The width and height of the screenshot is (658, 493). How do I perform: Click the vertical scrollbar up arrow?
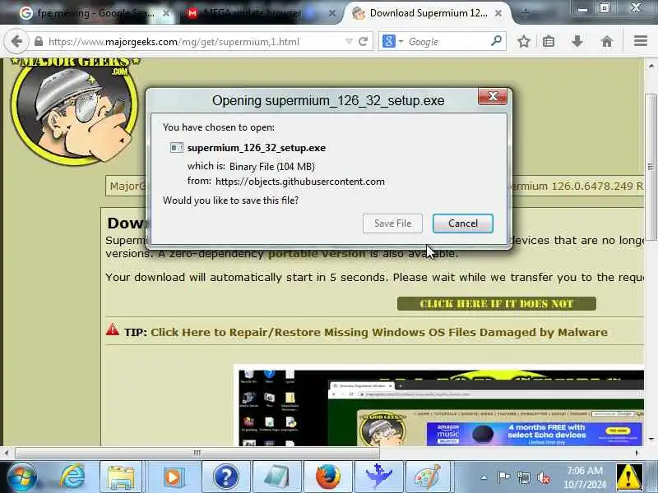651,66
